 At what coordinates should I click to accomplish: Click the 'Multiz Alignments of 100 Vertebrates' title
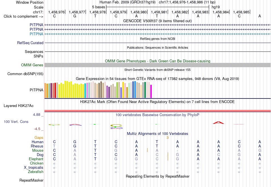tap(157, 134)
